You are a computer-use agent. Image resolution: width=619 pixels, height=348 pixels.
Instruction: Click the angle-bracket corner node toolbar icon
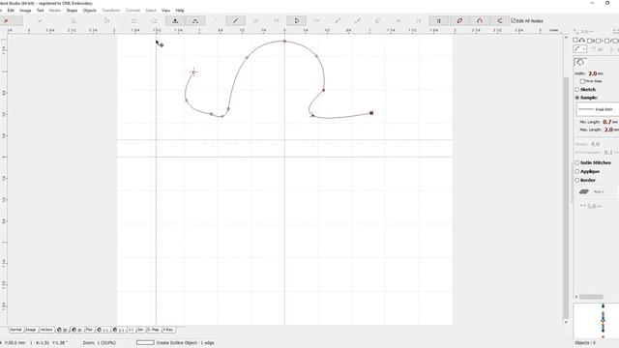point(499,21)
